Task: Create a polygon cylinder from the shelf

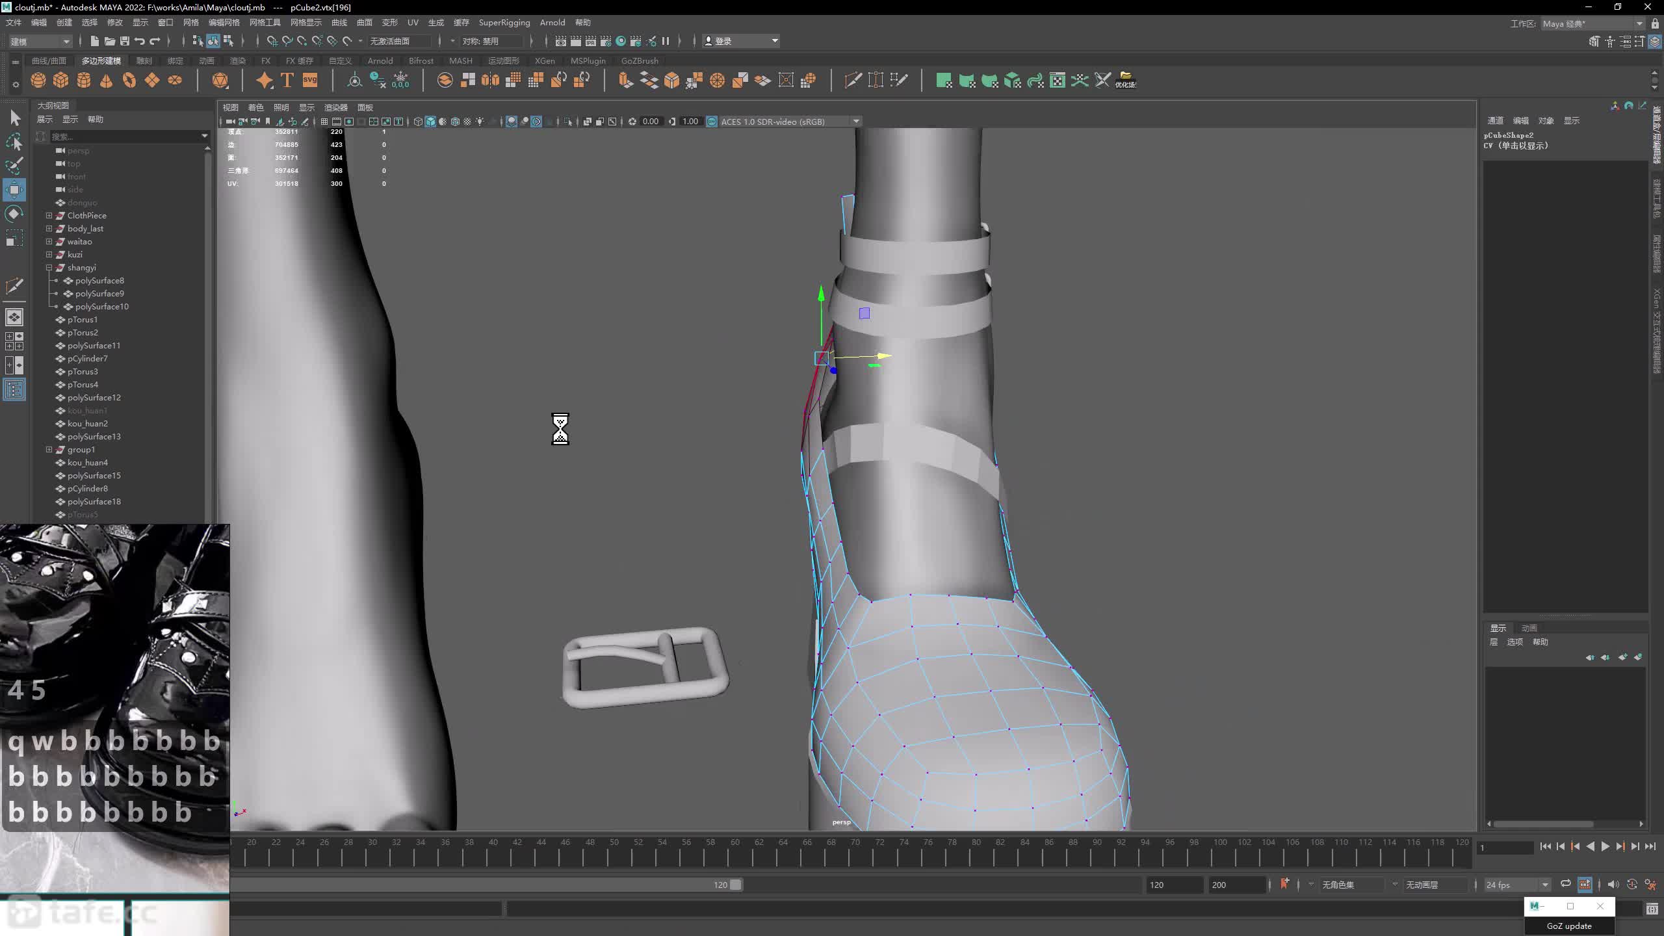Action: point(84,80)
